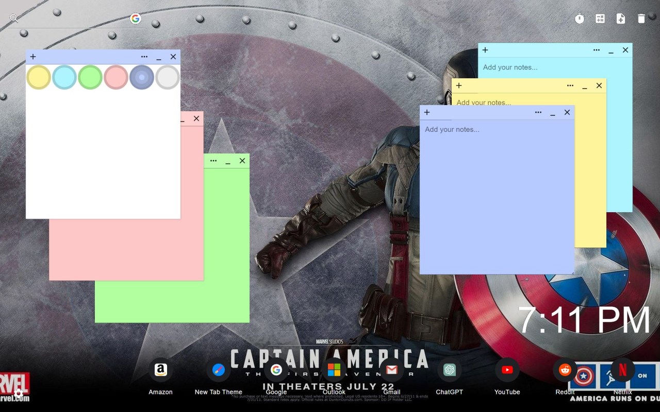Click the trash can icon
The height and width of the screenshot is (412, 660).
click(641, 19)
